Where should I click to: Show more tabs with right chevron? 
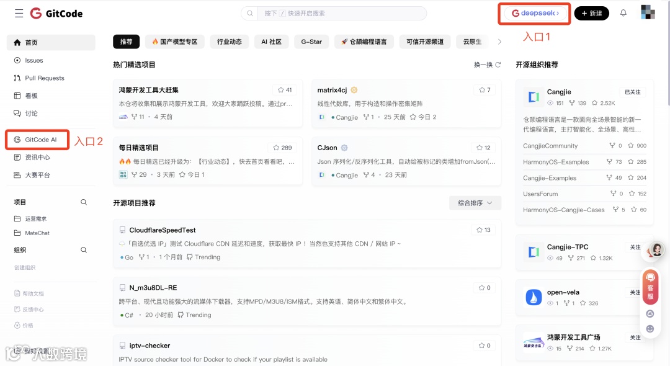coord(499,42)
